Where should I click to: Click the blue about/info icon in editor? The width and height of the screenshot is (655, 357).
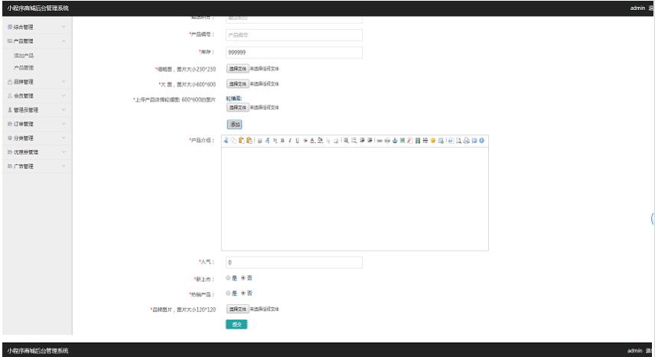(481, 141)
